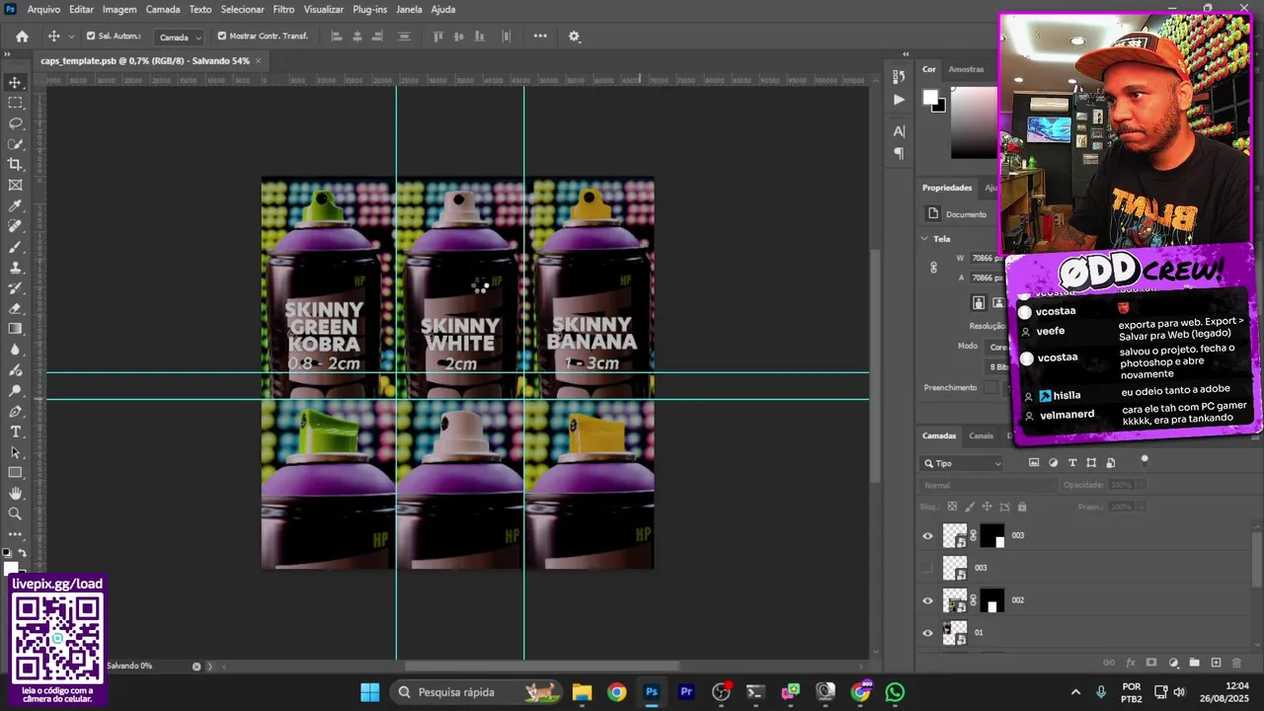The image size is (1264, 711).
Task: Open the Normal blend mode dropdown
Action: [987, 485]
